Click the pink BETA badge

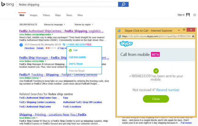[155, 54]
